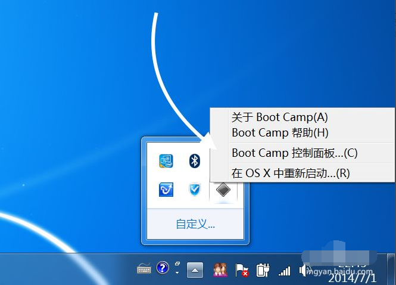The width and height of the screenshot is (396, 285).
Task: Select 关于 Boot Camp(A) menu item
Action: point(279,117)
